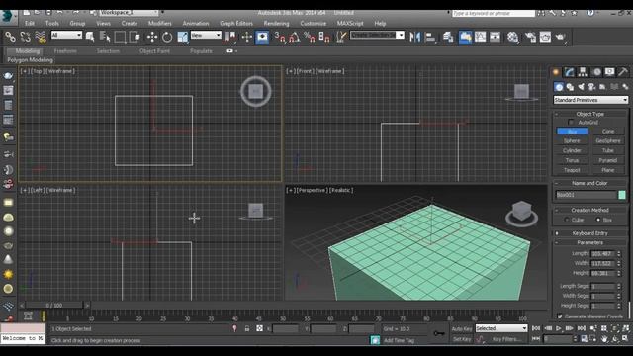Open the Rendered Frame Window
The image size is (633, 356).
[x=545, y=37]
